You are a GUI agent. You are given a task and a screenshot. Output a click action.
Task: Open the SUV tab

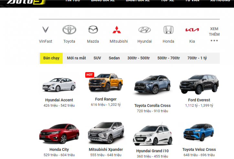(x=97, y=58)
